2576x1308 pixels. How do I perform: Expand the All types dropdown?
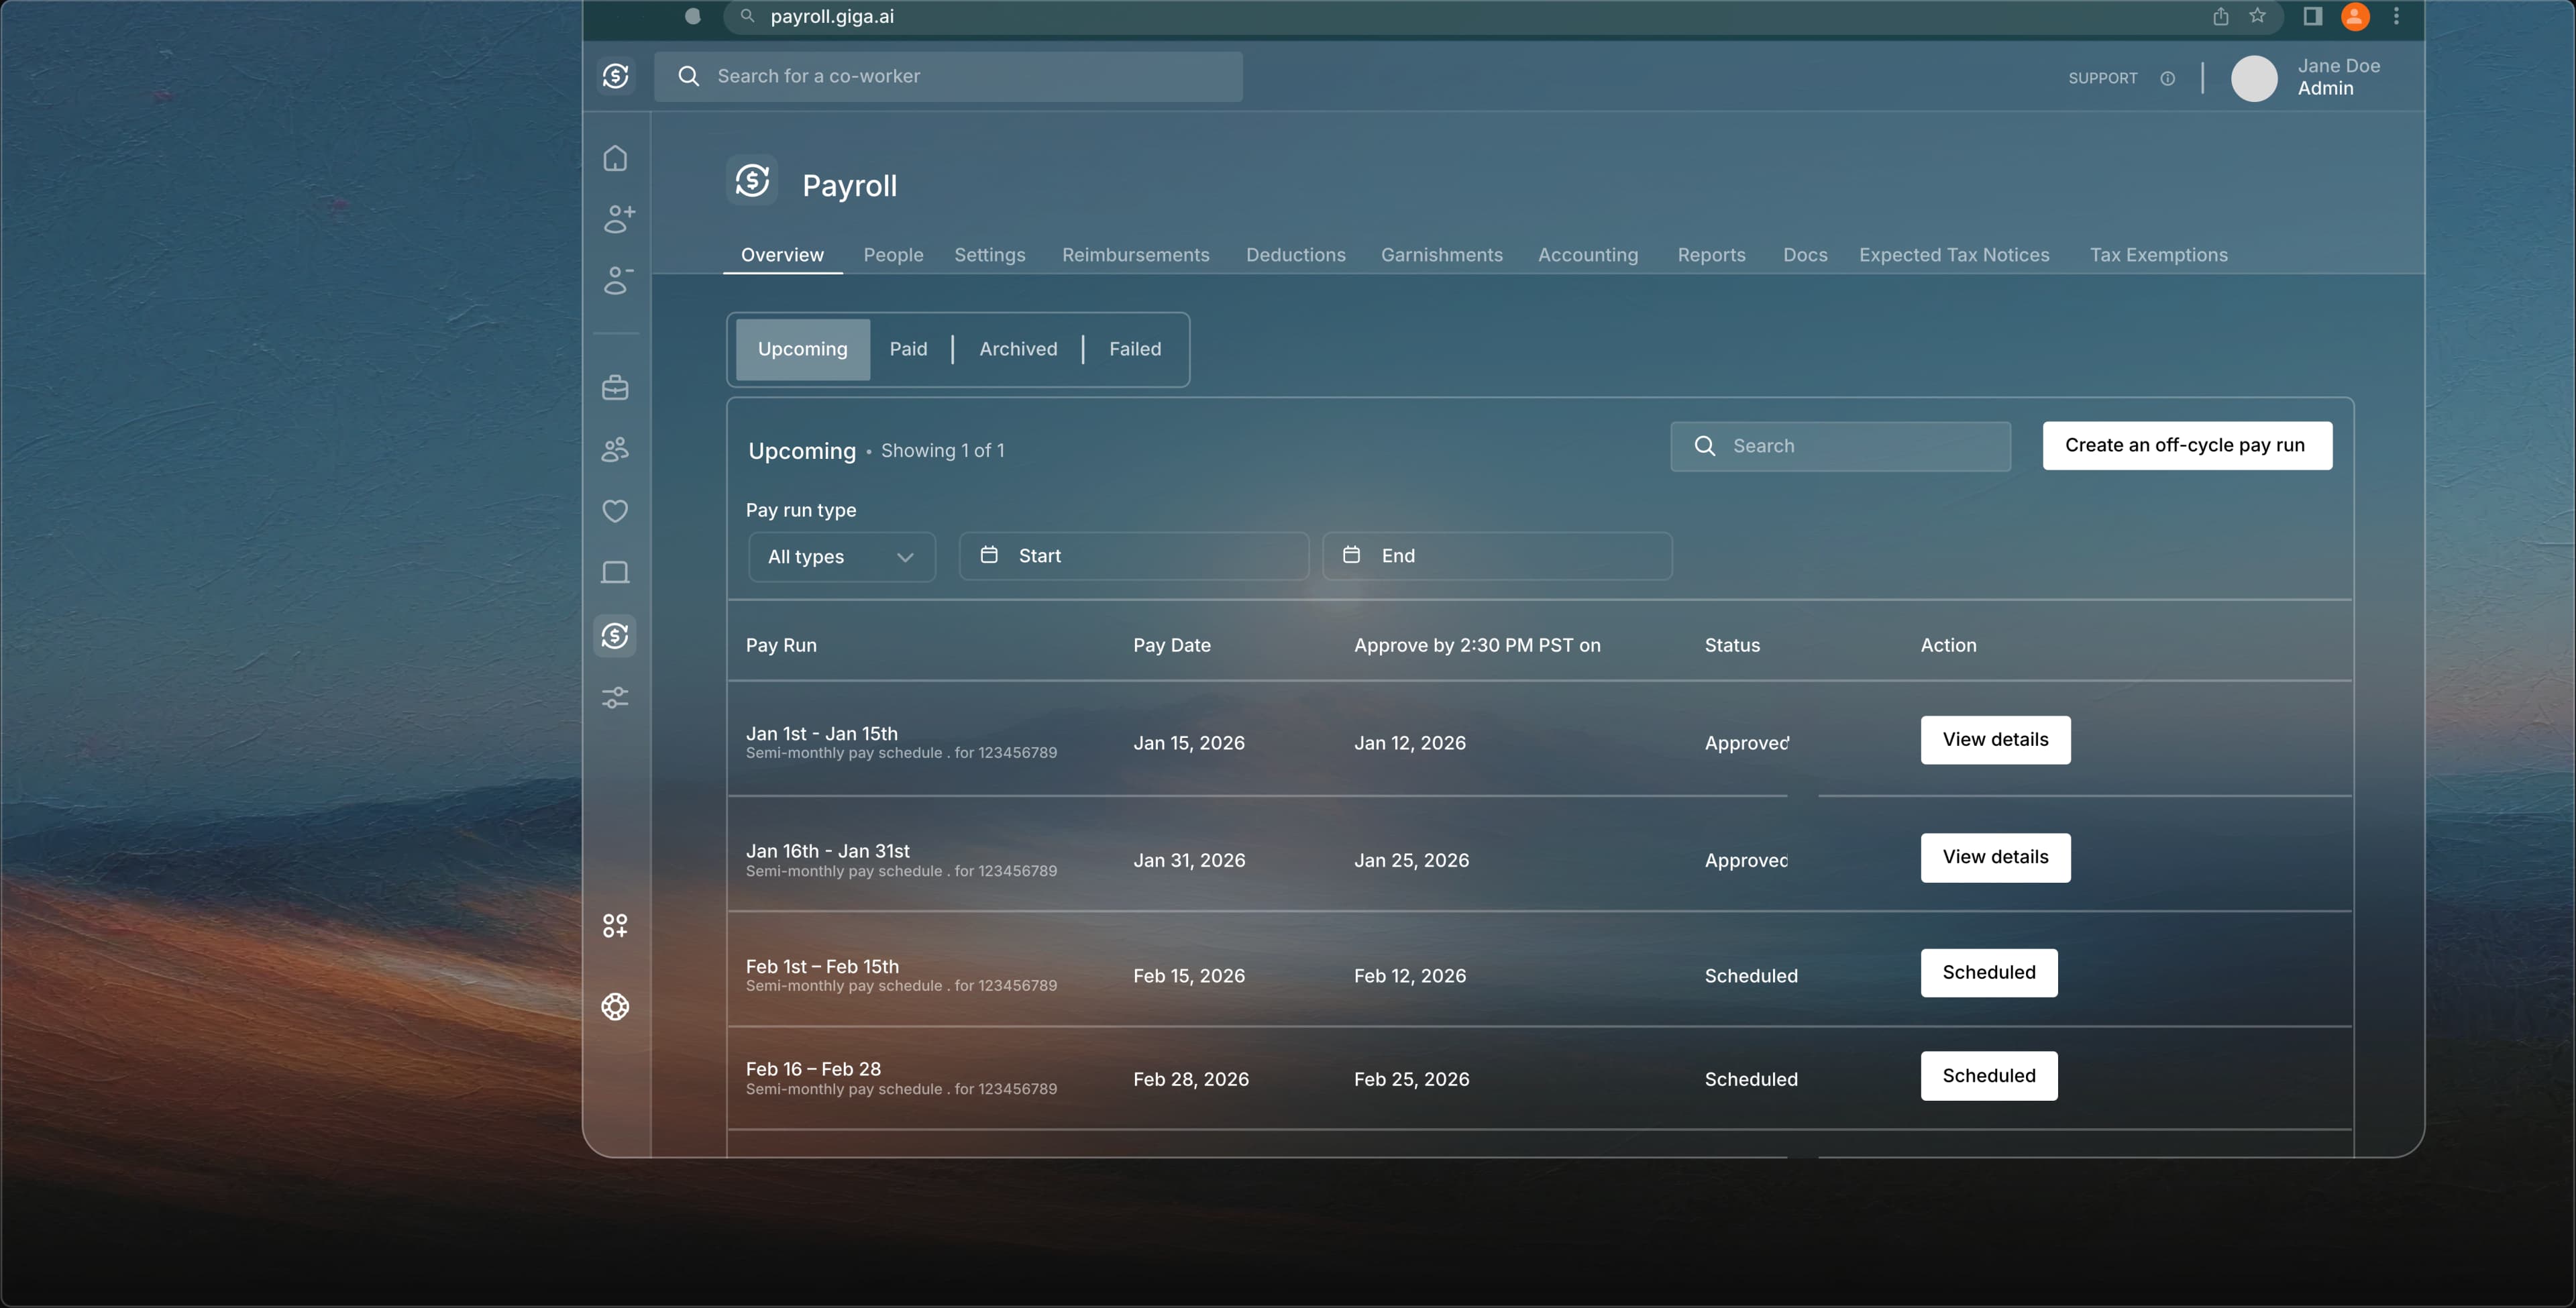(842, 557)
